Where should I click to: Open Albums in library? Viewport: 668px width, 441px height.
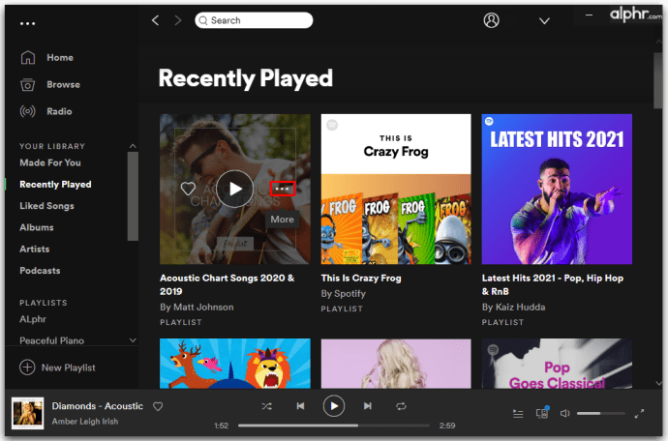[37, 227]
